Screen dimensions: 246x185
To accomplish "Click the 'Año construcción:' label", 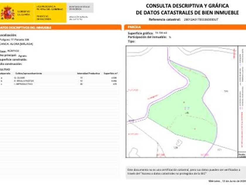I will tap(11, 64).
